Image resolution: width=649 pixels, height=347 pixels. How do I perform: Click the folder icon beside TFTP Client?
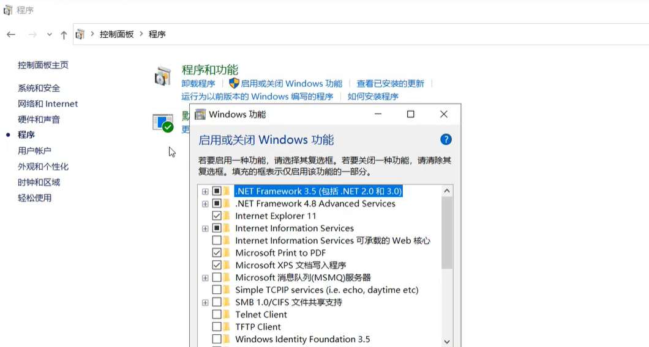pyautogui.click(x=227, y=327)
